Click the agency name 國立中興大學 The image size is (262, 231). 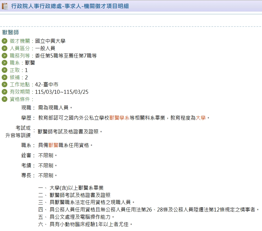click(x=50, y=41)
